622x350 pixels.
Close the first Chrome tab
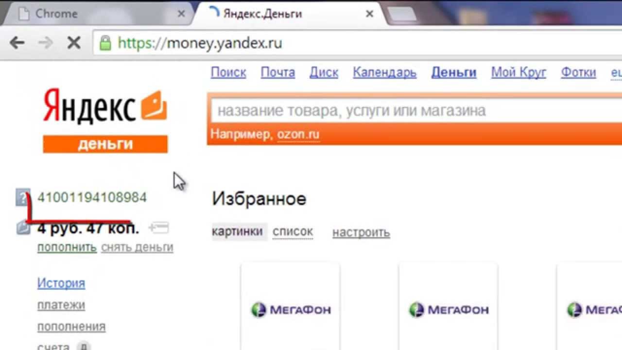point(181,14)
